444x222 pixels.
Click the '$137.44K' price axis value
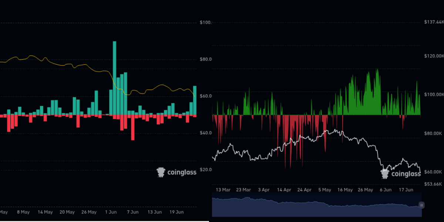click(x=434, y=23)
